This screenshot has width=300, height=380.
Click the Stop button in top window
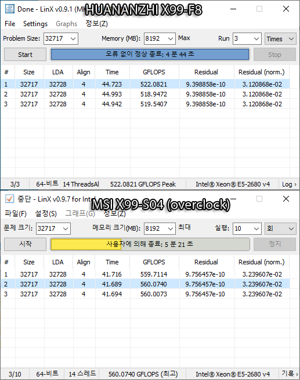[274, 55]
